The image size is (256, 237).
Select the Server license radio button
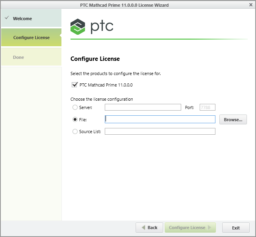(75, 107)
